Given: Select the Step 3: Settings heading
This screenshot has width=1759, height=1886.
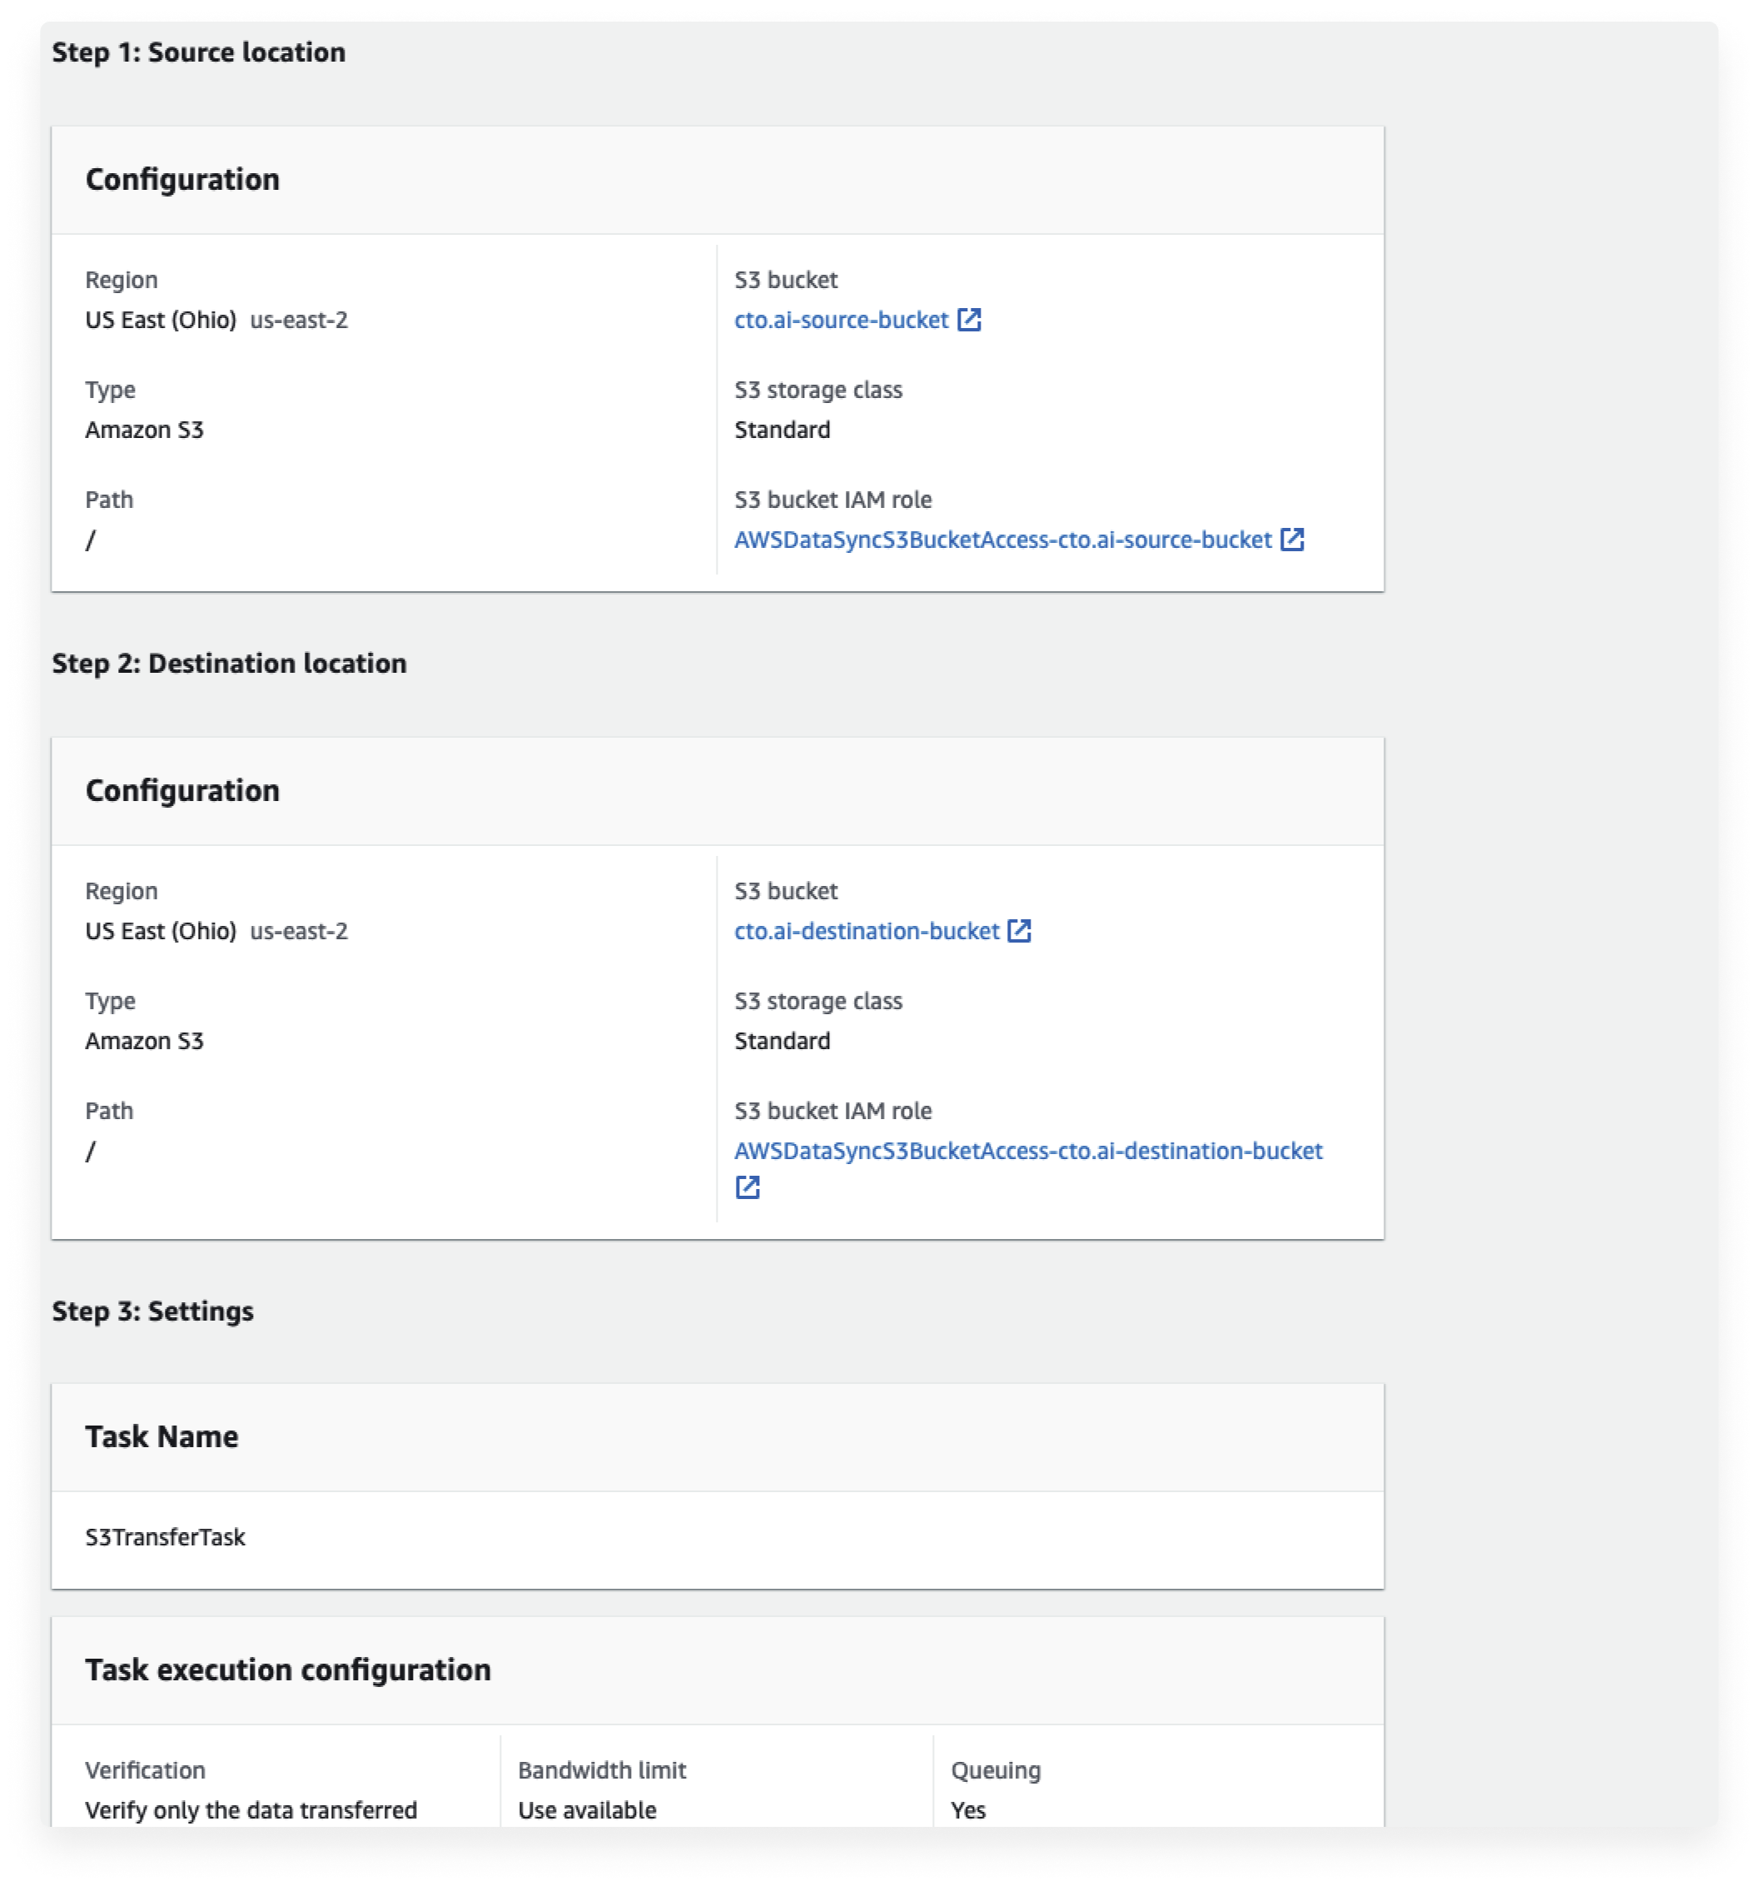Looking at the screenshot, I should click(152, 1311).
